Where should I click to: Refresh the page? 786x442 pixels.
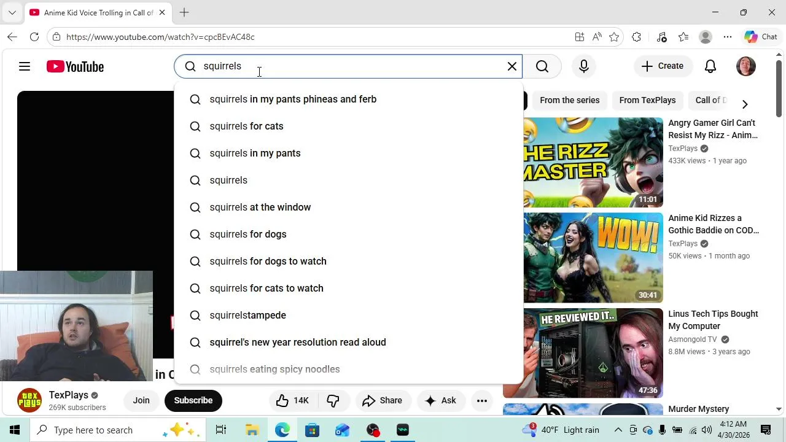point(34,37)
